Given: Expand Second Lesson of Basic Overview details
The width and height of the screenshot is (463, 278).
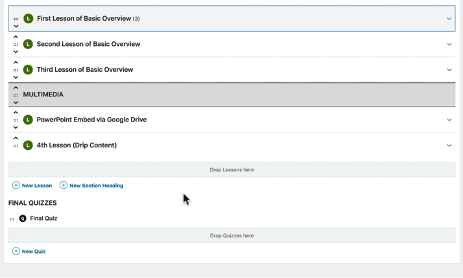Looking at the screenshot, I should [x=449, y=44].
